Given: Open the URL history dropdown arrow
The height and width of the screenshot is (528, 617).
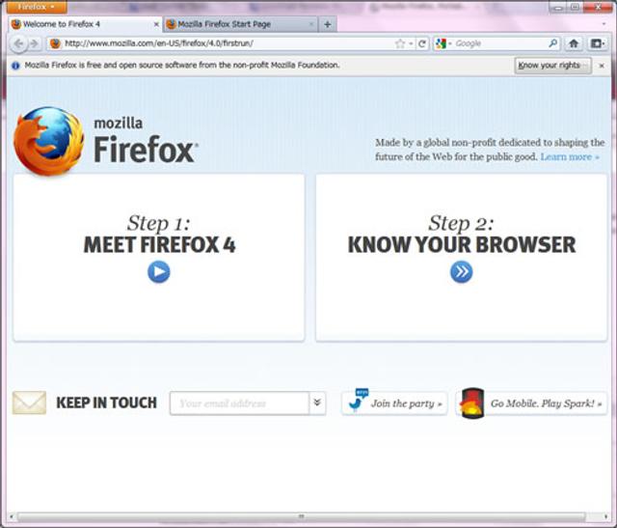Looking at the screenshot, I should click(x=411, y=43).
